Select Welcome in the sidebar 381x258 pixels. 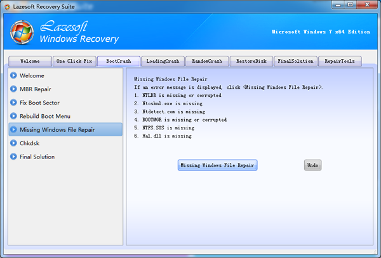[65, 75]
